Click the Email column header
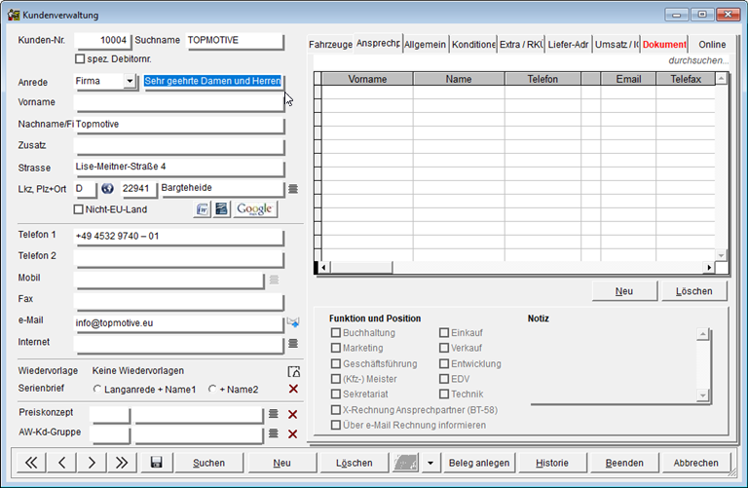 pyautogui.click(x=628, y=79)
